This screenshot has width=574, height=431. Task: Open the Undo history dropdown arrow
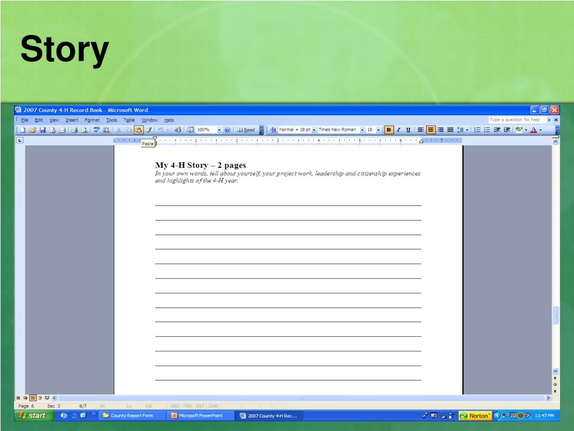click(167, 130)
